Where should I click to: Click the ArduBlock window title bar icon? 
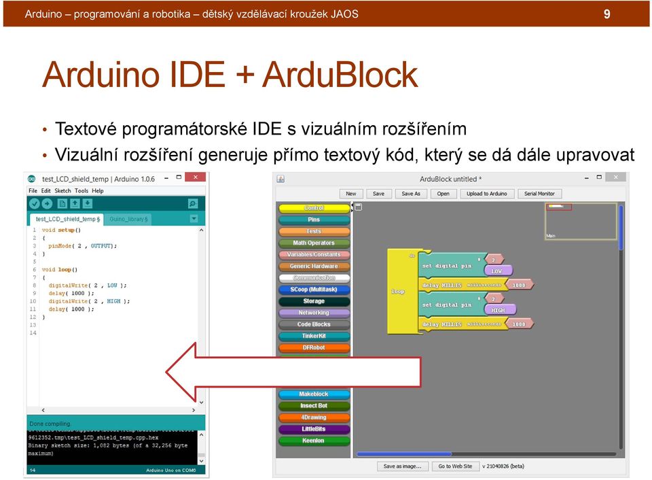point(280,179)
